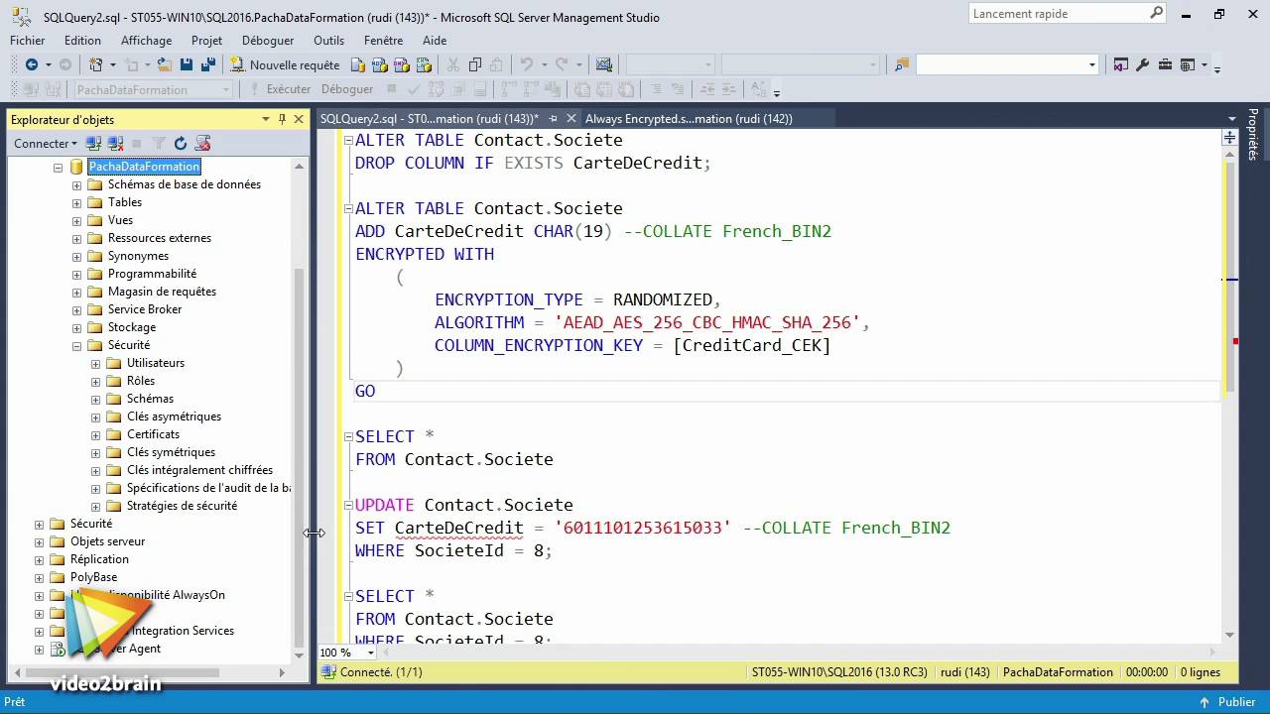The height and width of the screenshot is (714, 1270).
Task: Close the Explorateur d'objets panel
Action: [298, 119]
